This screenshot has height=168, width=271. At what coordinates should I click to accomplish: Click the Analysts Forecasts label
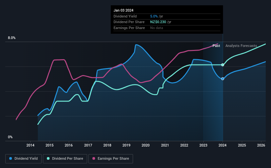pos(241,46)
